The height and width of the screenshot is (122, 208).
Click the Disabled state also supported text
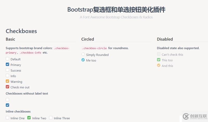[178, 48]
